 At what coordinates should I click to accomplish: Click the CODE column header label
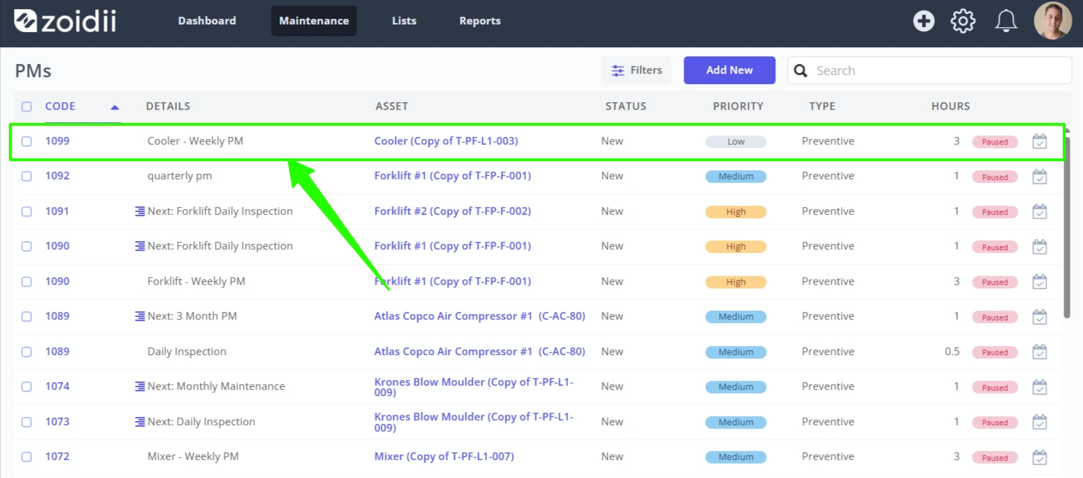60,106
